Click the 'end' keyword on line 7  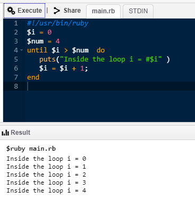pyautogui.click(x=33, y=77)
